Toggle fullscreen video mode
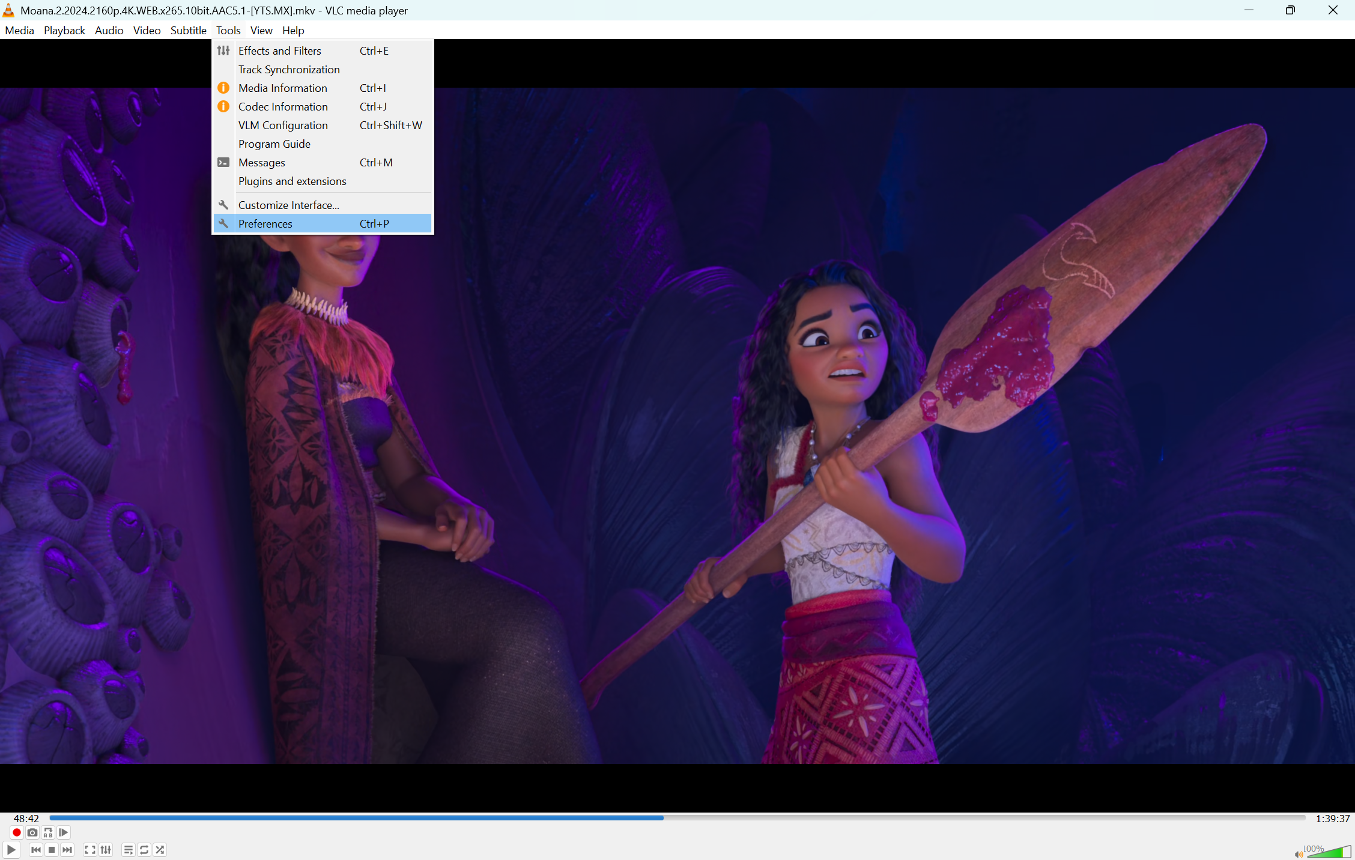The image size is (1355, 860). click(90, 850)
